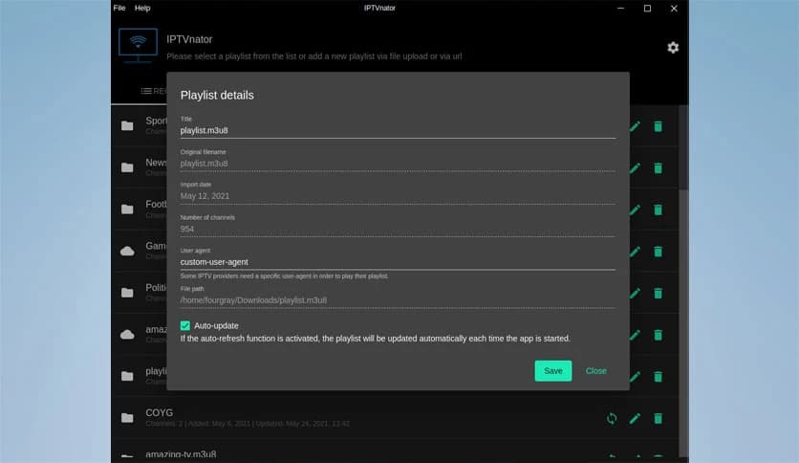799x463 pixels.
Task: Delete the playlist row above COYG
Action: [x=658, y=377]
